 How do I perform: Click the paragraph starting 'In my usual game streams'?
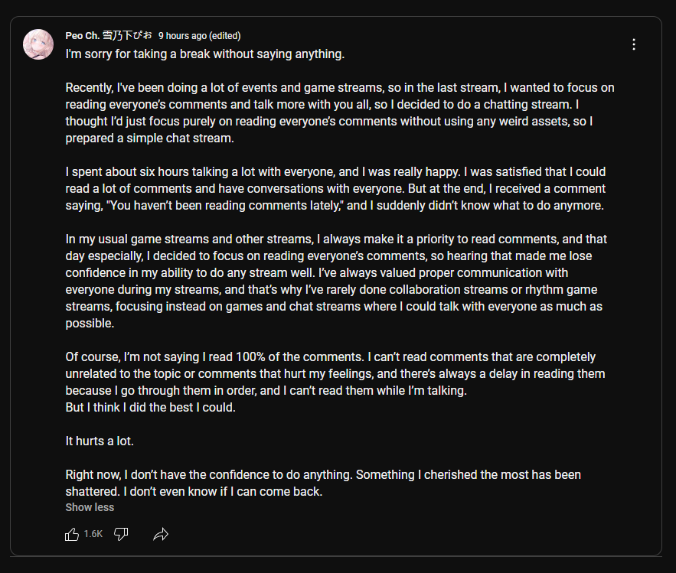(x=336, y=281)
